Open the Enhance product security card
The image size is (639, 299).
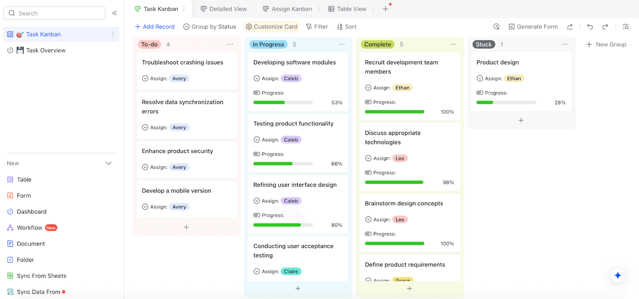(187, 160)
